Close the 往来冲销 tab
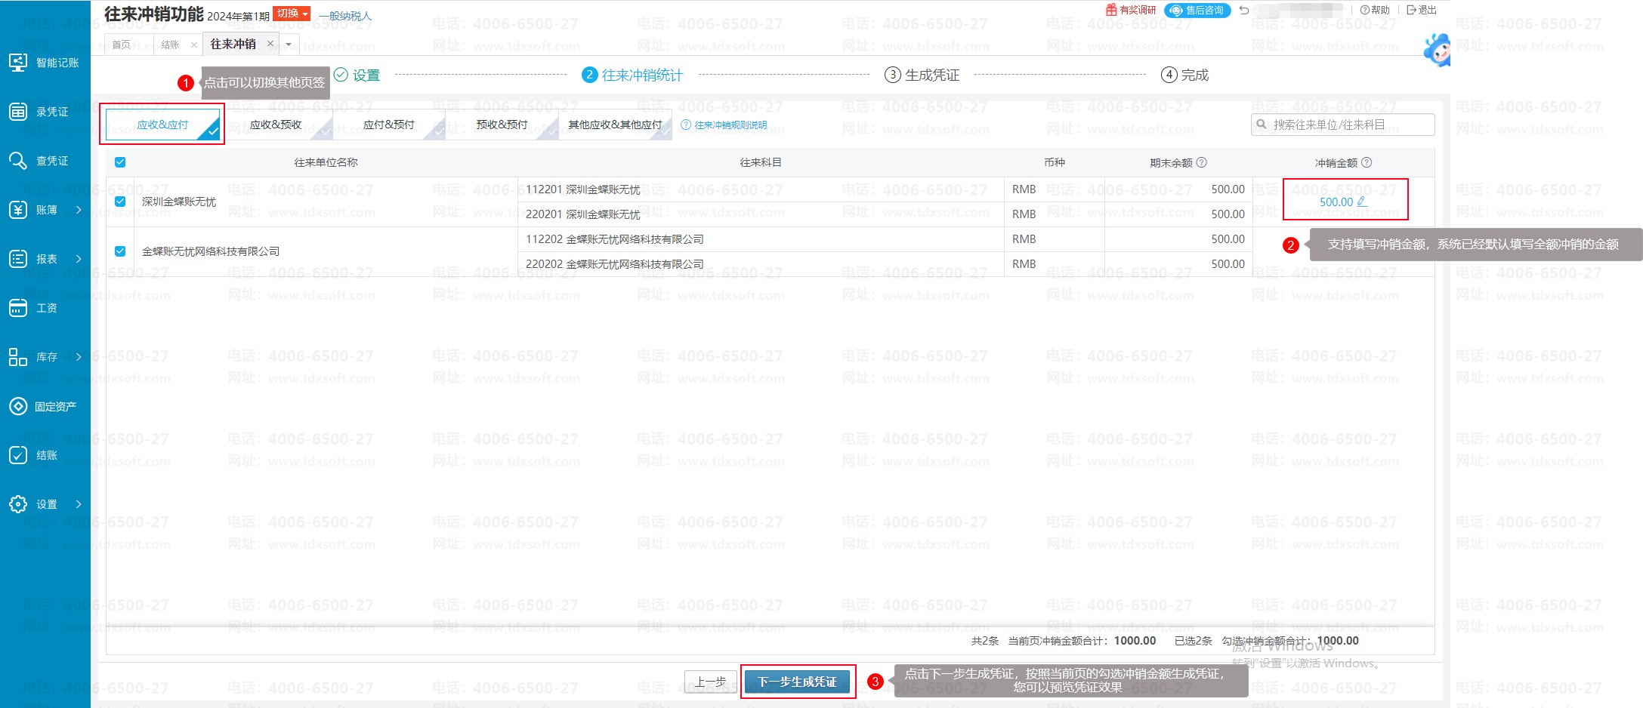 click(x=270, y=44)
